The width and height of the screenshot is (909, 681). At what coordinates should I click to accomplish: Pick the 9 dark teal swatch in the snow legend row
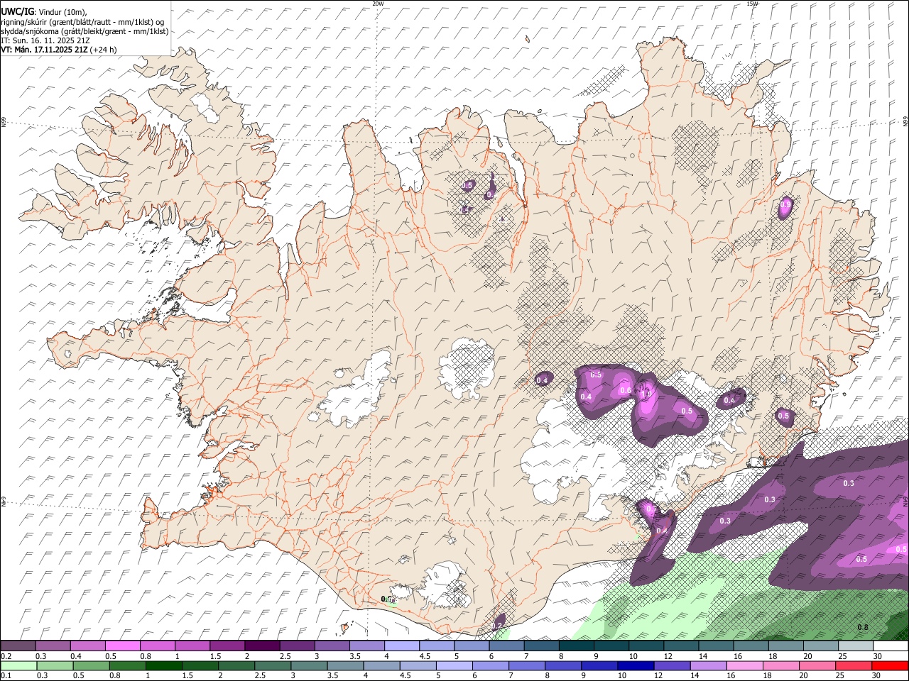click(x=611, y=646)
